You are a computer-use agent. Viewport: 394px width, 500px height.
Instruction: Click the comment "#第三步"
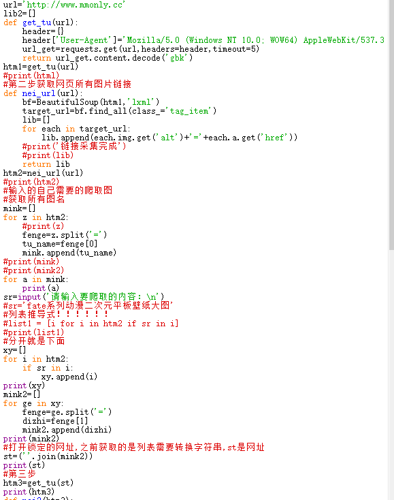[20, 474]
